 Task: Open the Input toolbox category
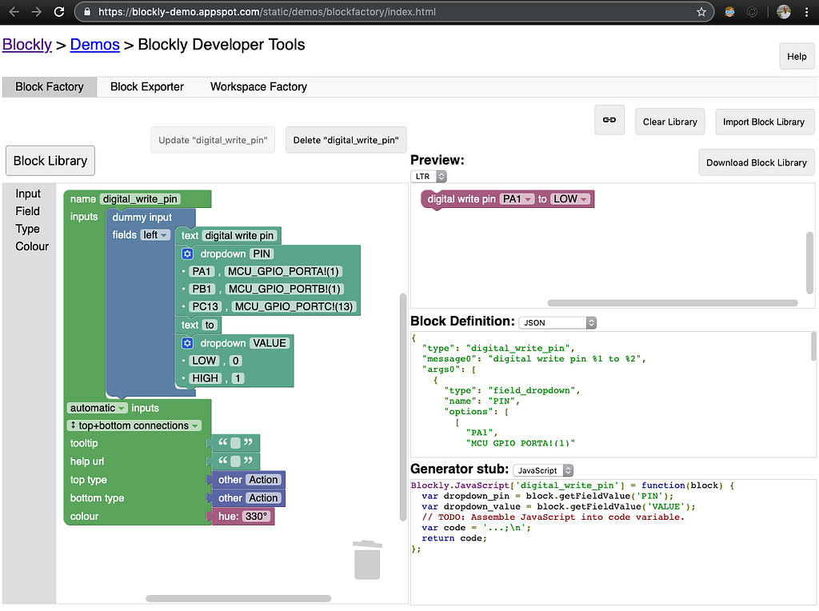click(28, 194)
